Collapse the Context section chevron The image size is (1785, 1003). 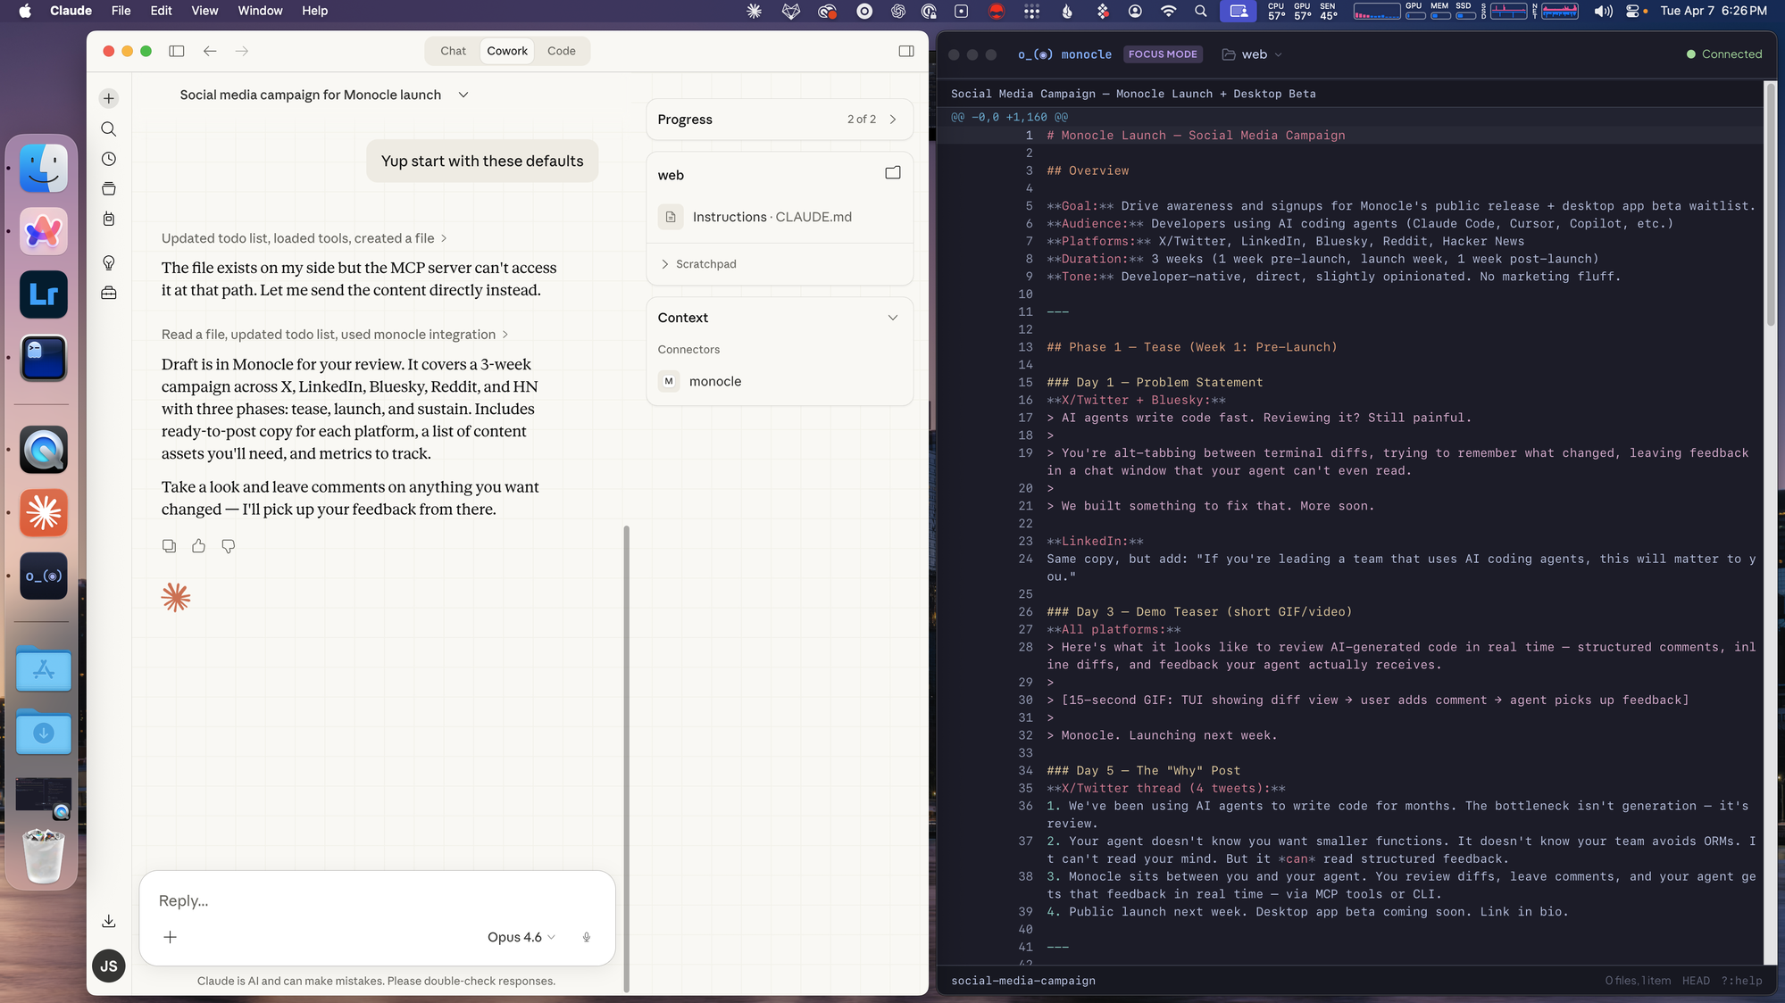(x=893, y=318)
